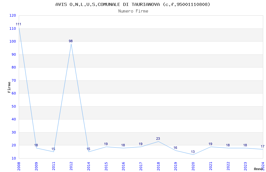Select the 110 tick label on y-axis
Screen dimensions: 266x172
[x=13, y=28]
